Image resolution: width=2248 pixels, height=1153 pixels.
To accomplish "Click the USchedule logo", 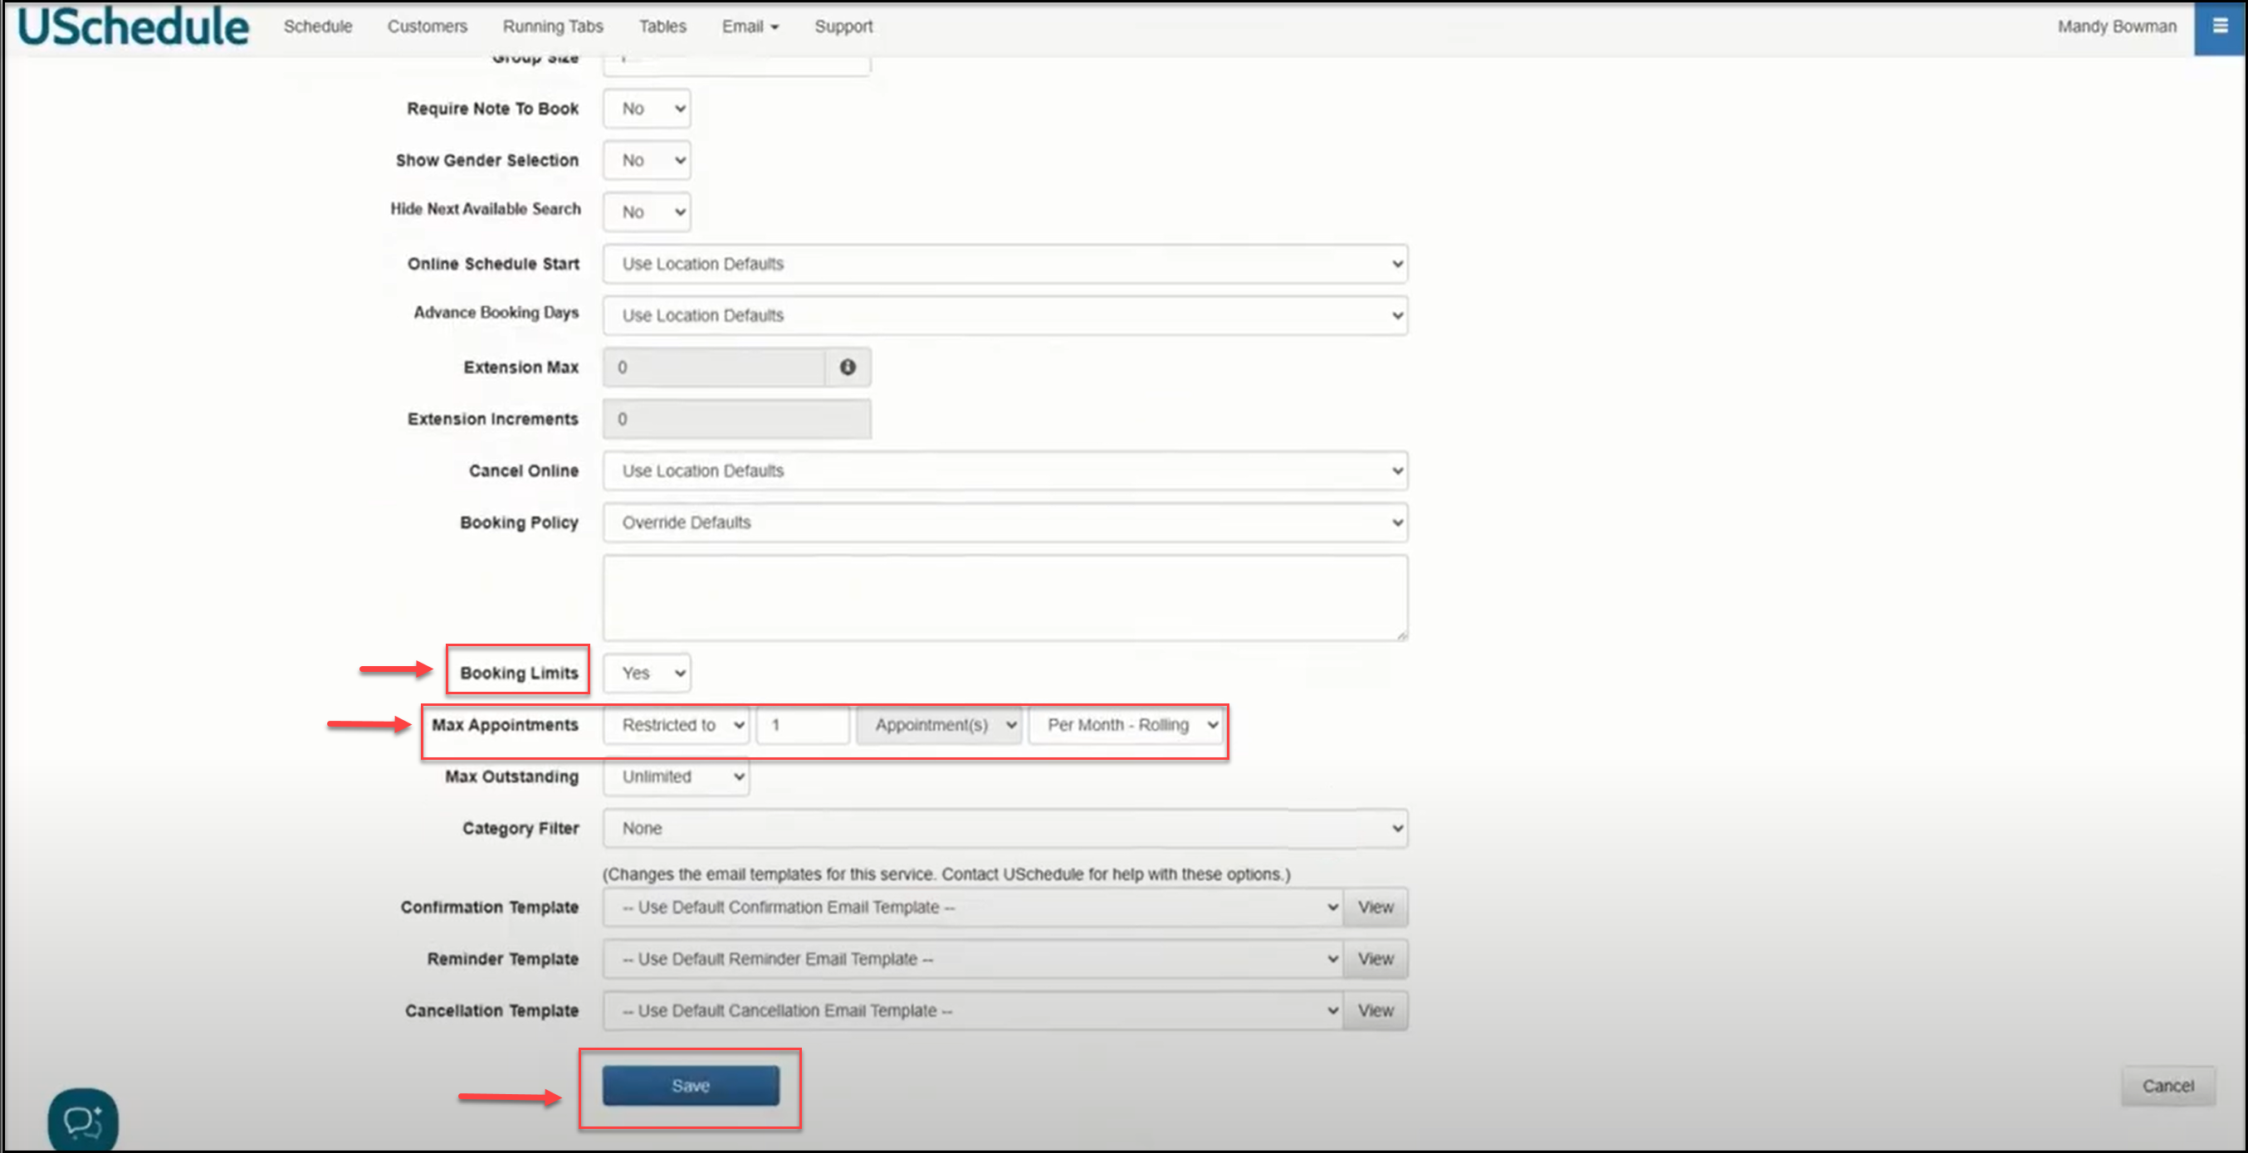I will click(x=134, y=27).
